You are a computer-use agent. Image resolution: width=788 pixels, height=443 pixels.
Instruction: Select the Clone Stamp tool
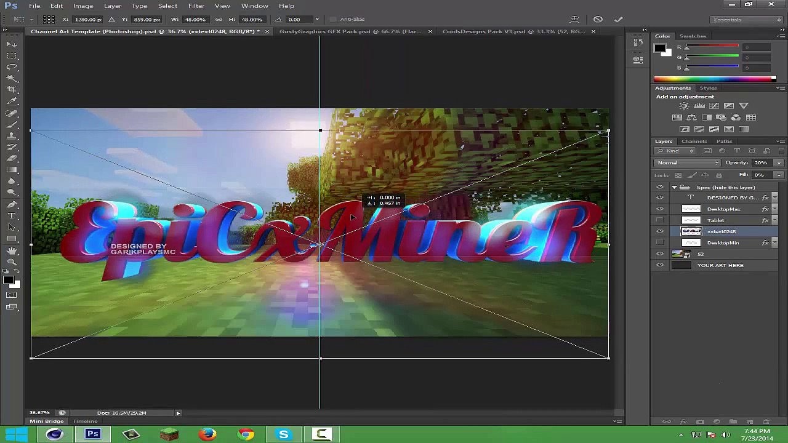click(x=12, y=136)
